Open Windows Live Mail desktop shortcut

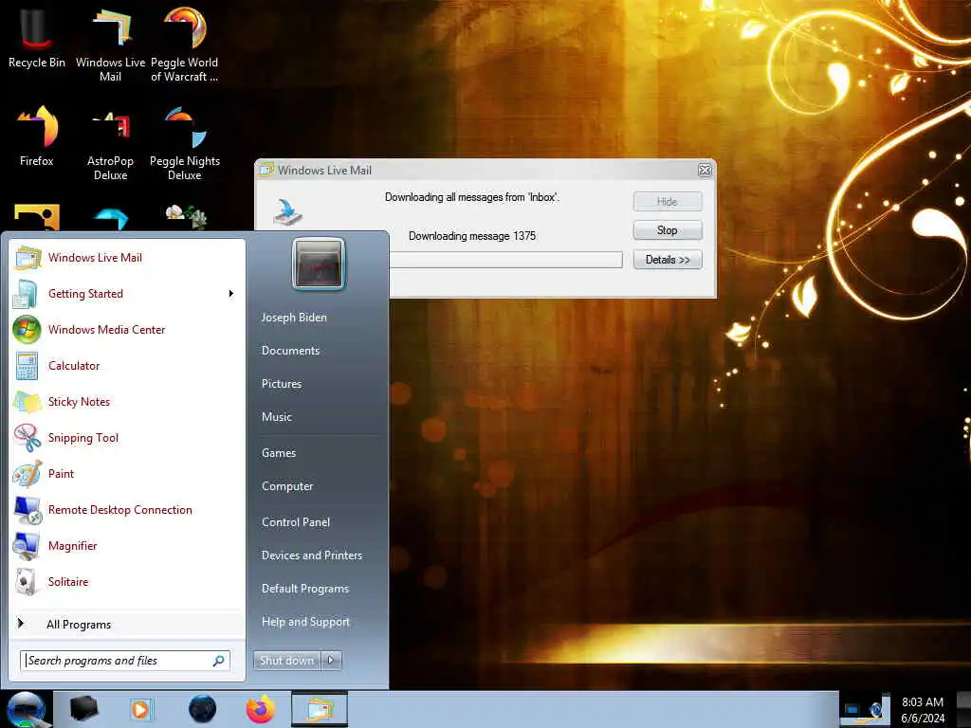pyautogui.click(x=110, y=45)
